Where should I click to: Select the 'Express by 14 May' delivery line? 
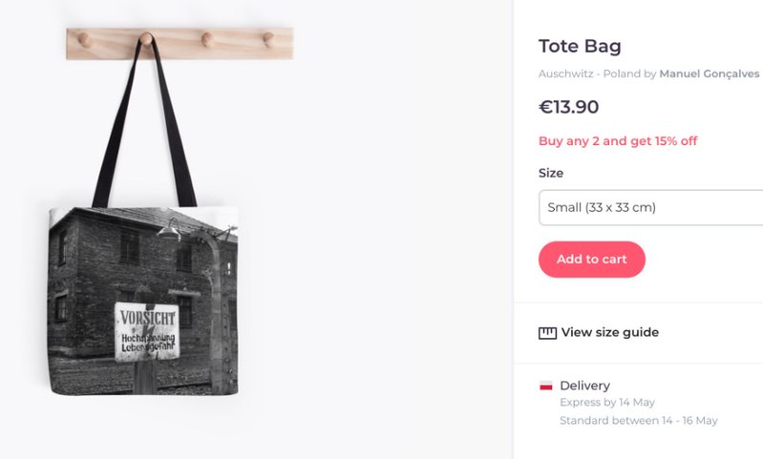(x=606, y=403)
